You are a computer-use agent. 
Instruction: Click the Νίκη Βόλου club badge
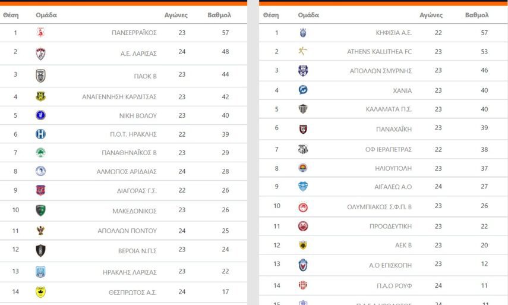click(40, 115)
